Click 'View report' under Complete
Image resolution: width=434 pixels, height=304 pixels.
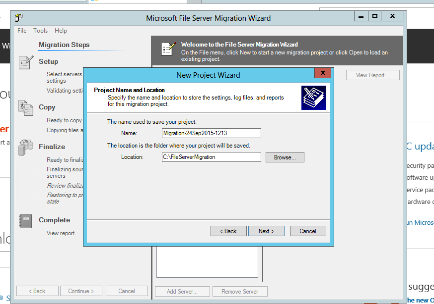(61, 233)
